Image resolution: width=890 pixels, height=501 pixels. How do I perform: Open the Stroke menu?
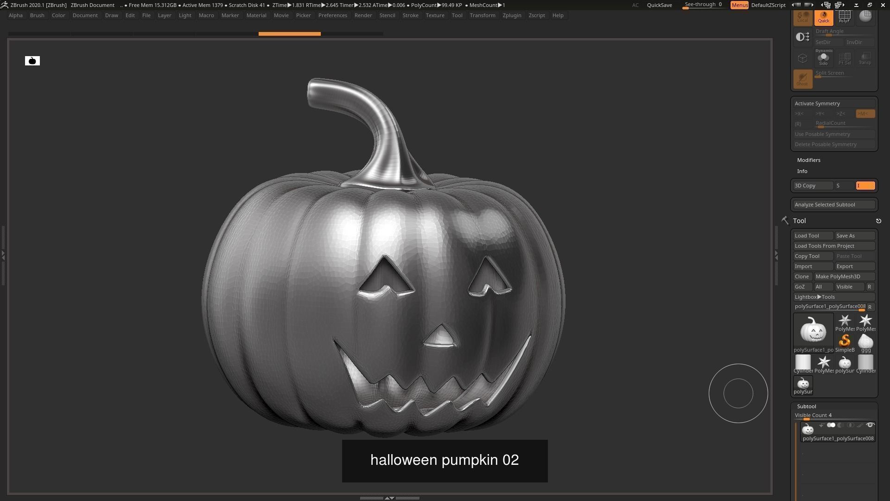(x=410, y=15)
